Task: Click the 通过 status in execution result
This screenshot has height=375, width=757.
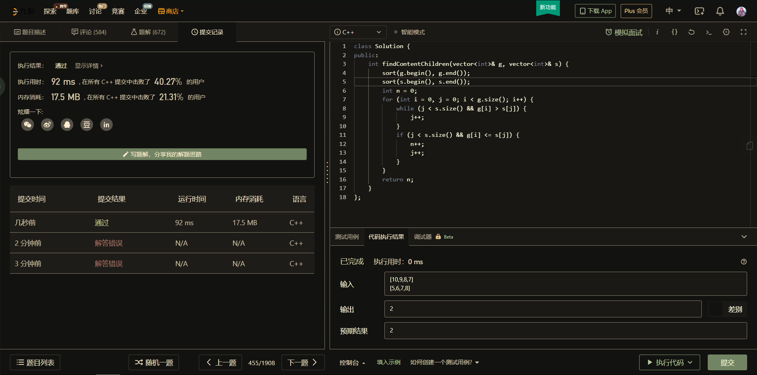Action: (x=61, y=66)
